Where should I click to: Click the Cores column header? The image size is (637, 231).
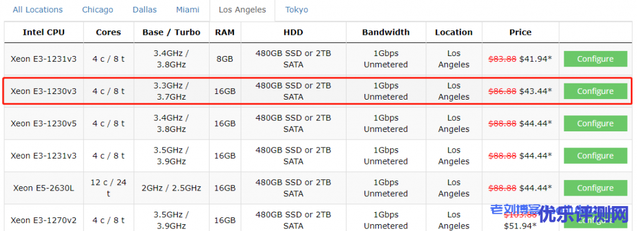point(108,32)
